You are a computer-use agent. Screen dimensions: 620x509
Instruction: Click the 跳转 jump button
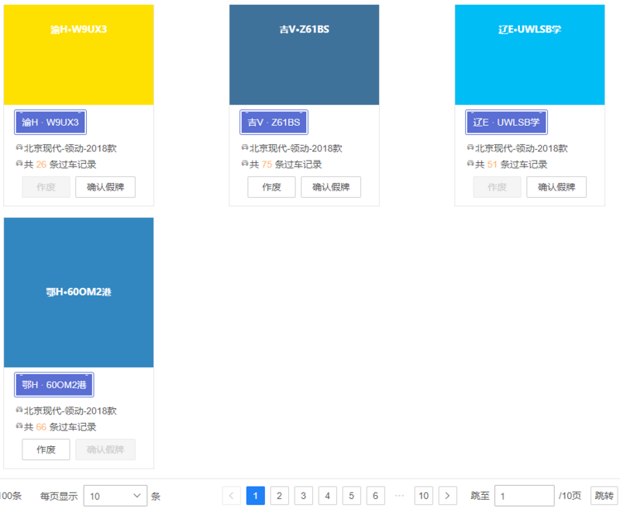click(x=604, y=496)
